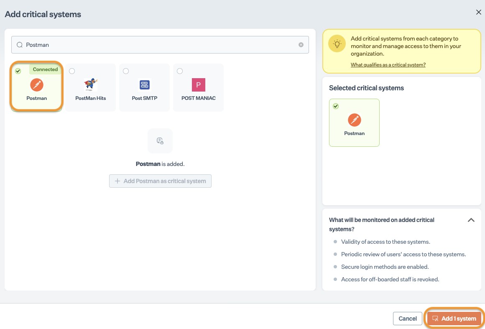The height and width of the screenshot is (329, 485).
Task: Uncheck the Postman card in search results
Action: pyautogui.click(x=18, y=71)
